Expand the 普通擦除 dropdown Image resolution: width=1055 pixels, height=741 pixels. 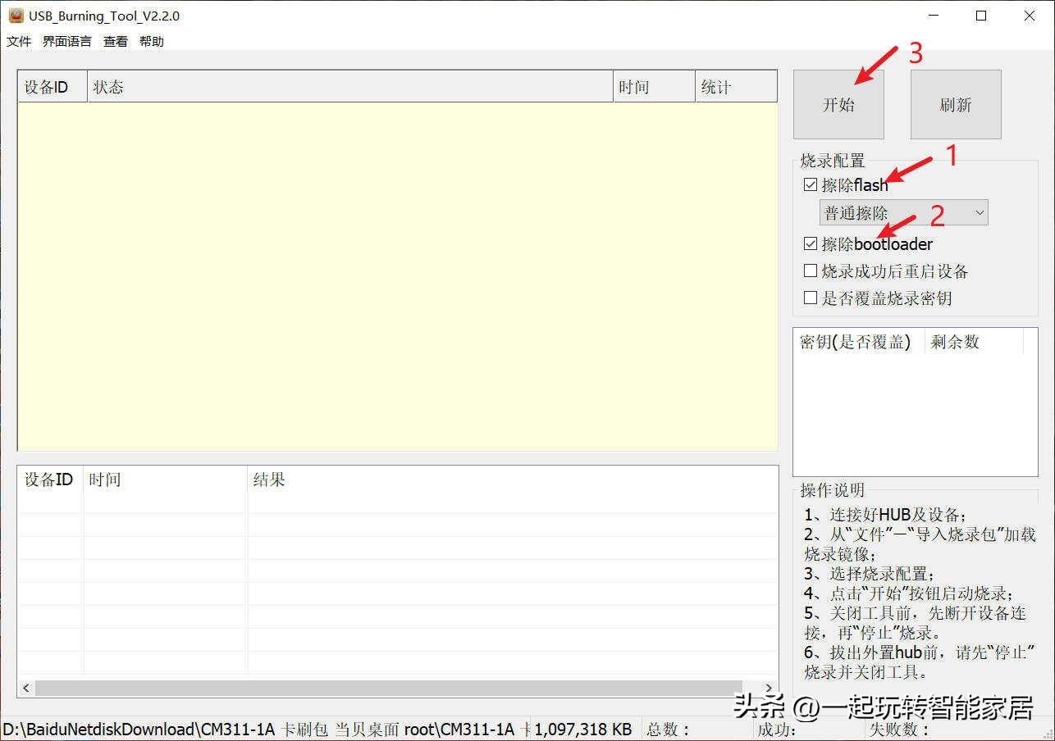[904, 213]
